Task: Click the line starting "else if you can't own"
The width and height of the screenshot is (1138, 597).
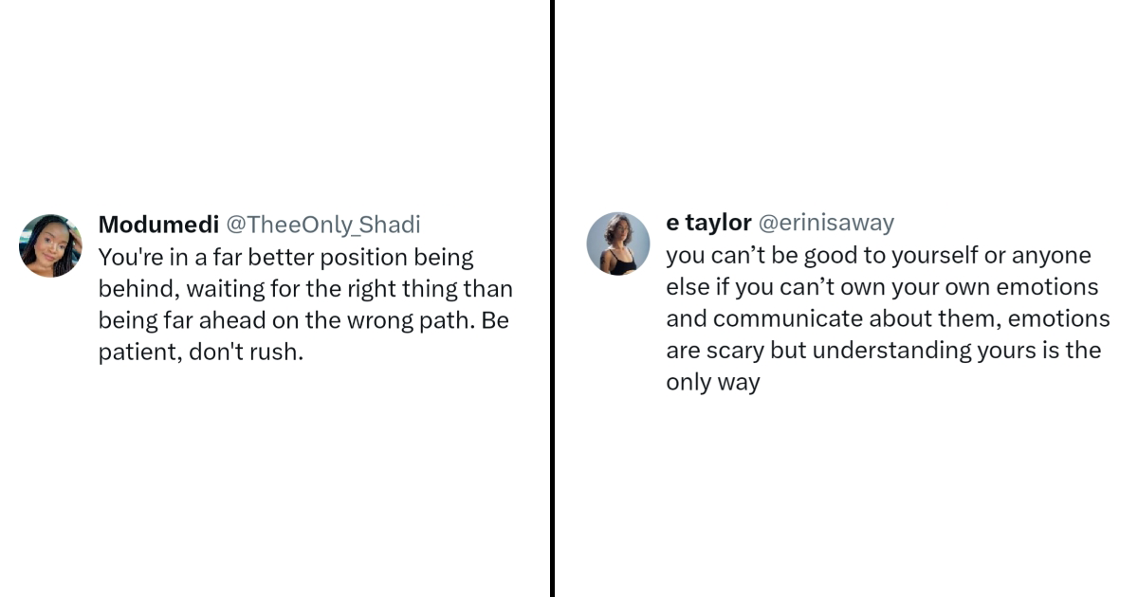Action: coord(882,287)
